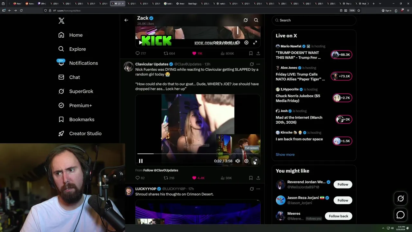Viewport: 412px width, 232px height.
Task: Reply to the post with 777 comments
Action: point(141,53)
